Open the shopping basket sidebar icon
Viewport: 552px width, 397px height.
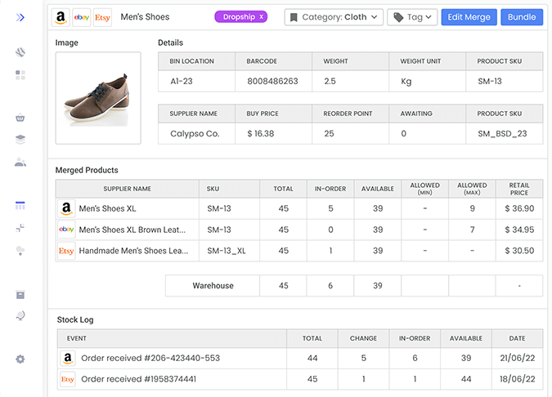click(x=20, y=118)
